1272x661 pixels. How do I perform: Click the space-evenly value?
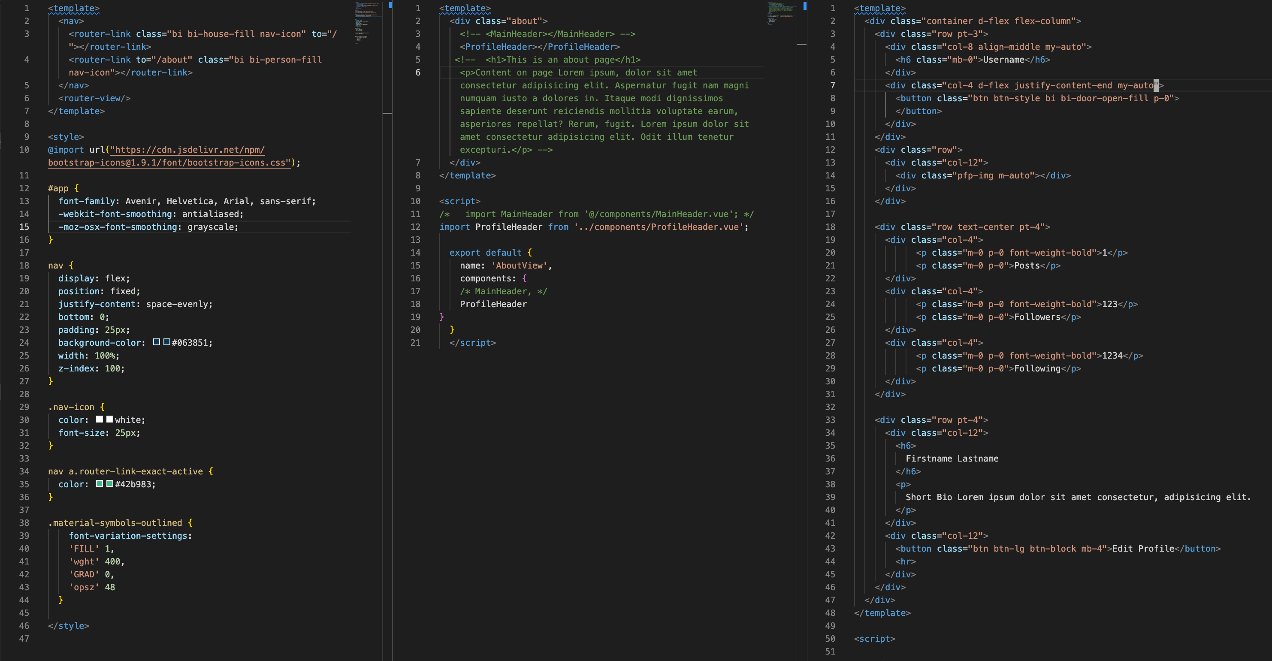177,304
